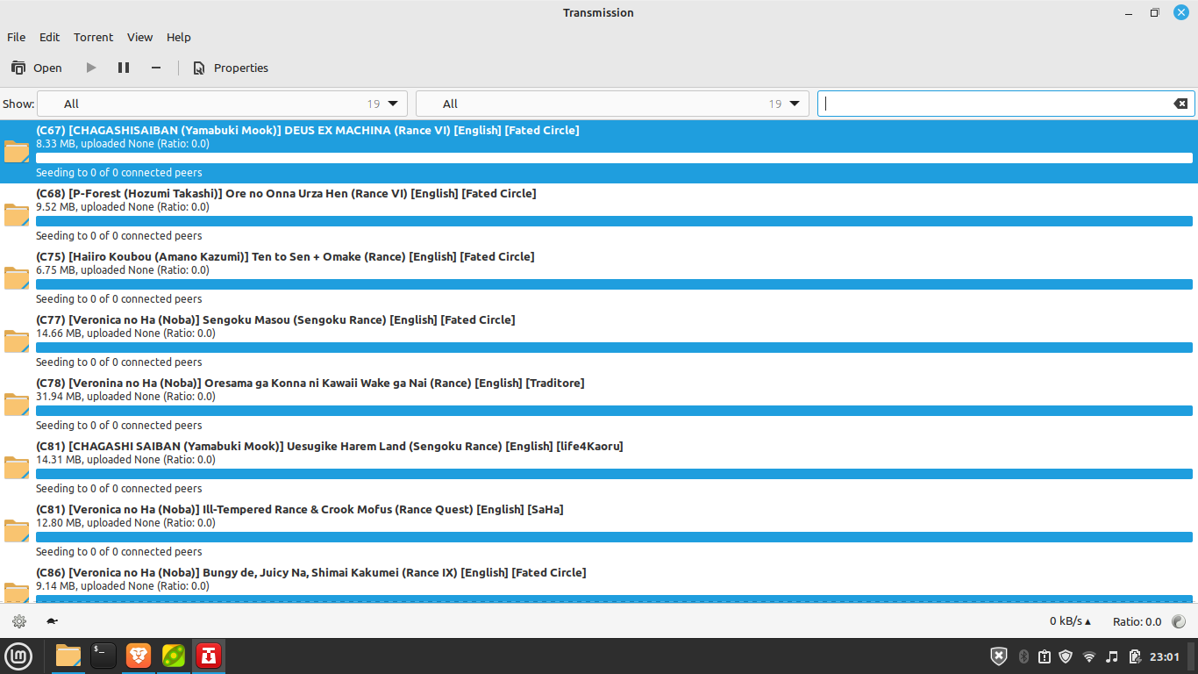The width and height of the screenshot is (1198, 674).
Task: Click the music note tray icon
Action: (1112, 656)
